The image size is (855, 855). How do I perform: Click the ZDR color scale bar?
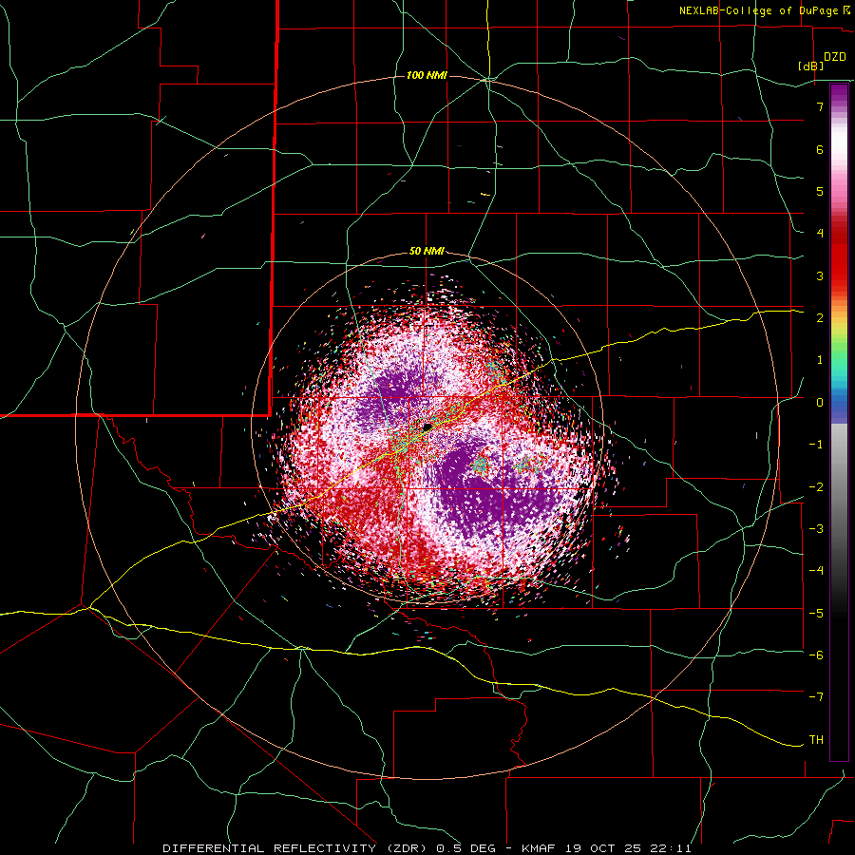point(839,422)
